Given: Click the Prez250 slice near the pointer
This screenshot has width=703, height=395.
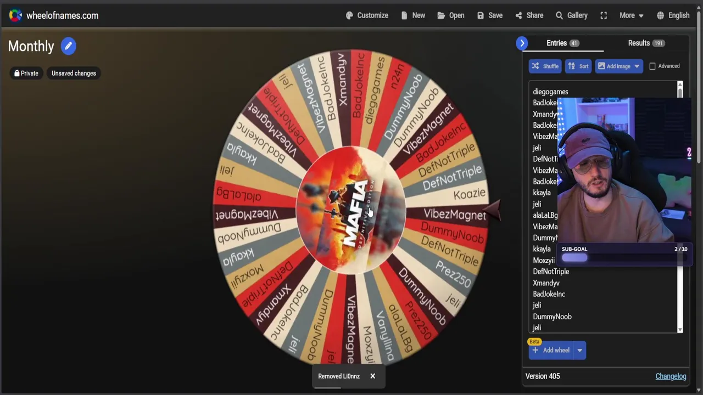Looking at the screenshot, I should (453, 273).
